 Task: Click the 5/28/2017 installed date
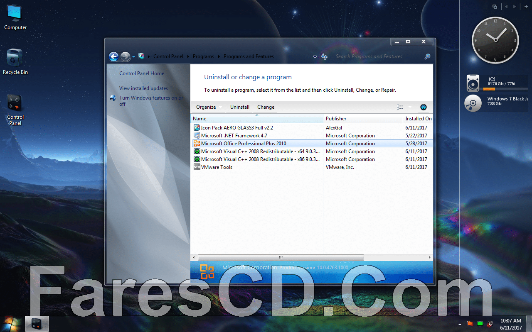click(416, 144)
